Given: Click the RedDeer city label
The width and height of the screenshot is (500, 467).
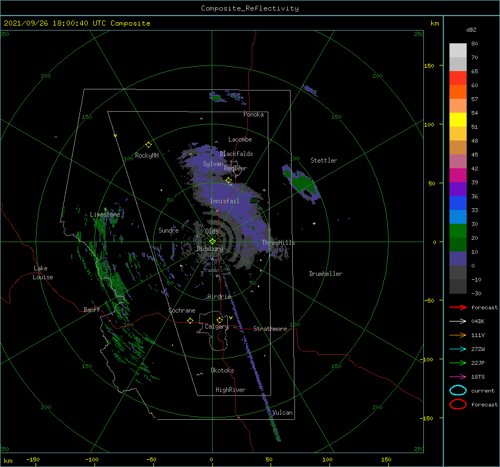Looking at the screenshot, I should [236, 168].
